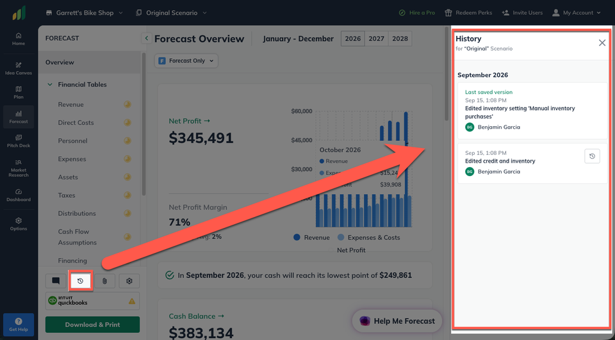This screenshot has height=340, width=615.
Task: Open the Home sidebar item
Action: 19,39
